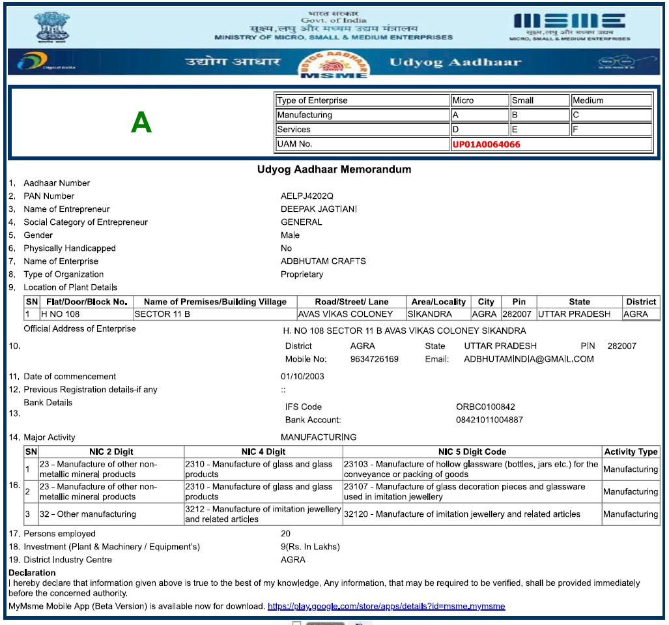Click the IFS code ORBC0100842
This screenshot has width=669, height=625.
click(485, 407)
